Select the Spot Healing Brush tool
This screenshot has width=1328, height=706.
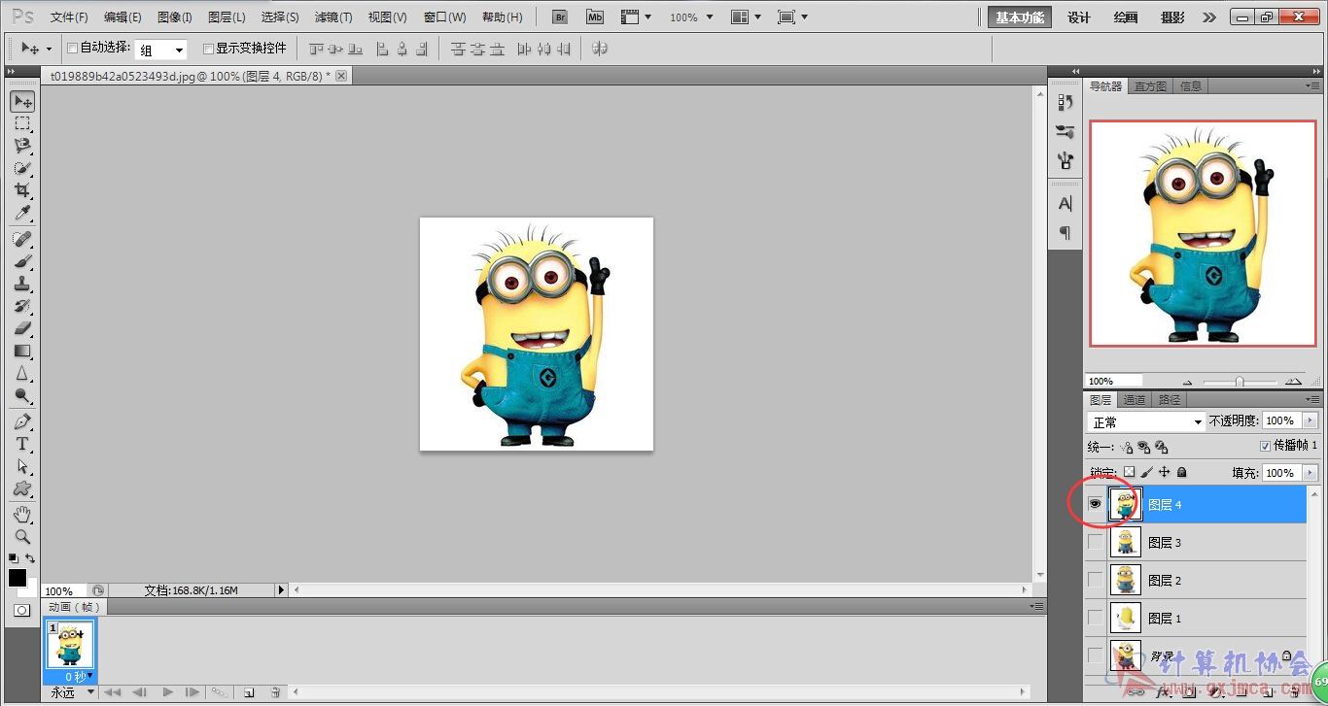click(22, 239)
